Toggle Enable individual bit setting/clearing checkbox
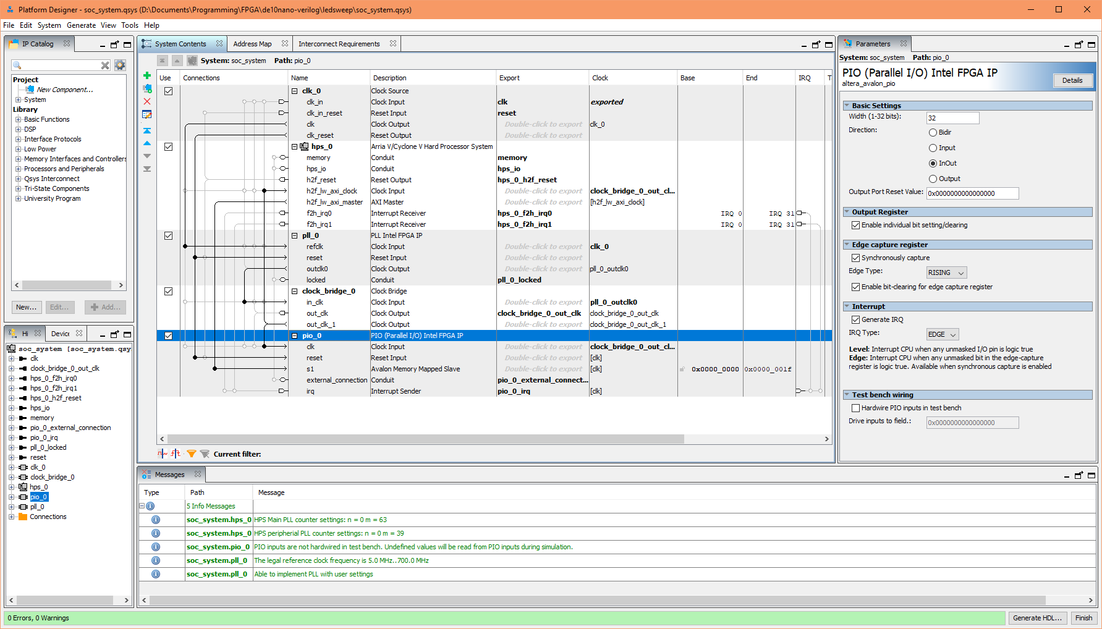The width and height of the screenshot is (1102, 629). tap(855, 225)
